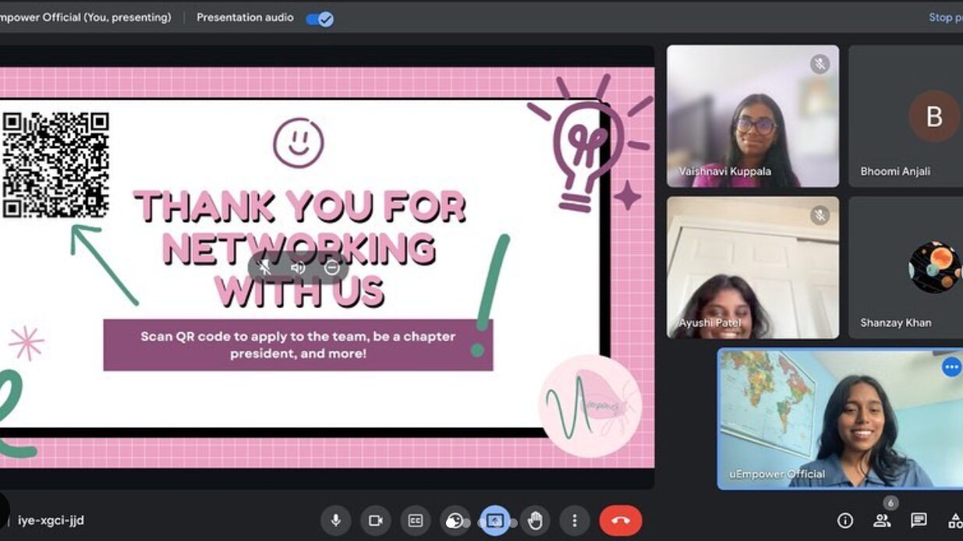Mute presentation audio in overlay controls
This screenshot has height=541, width=963.
tap(298, 268)
